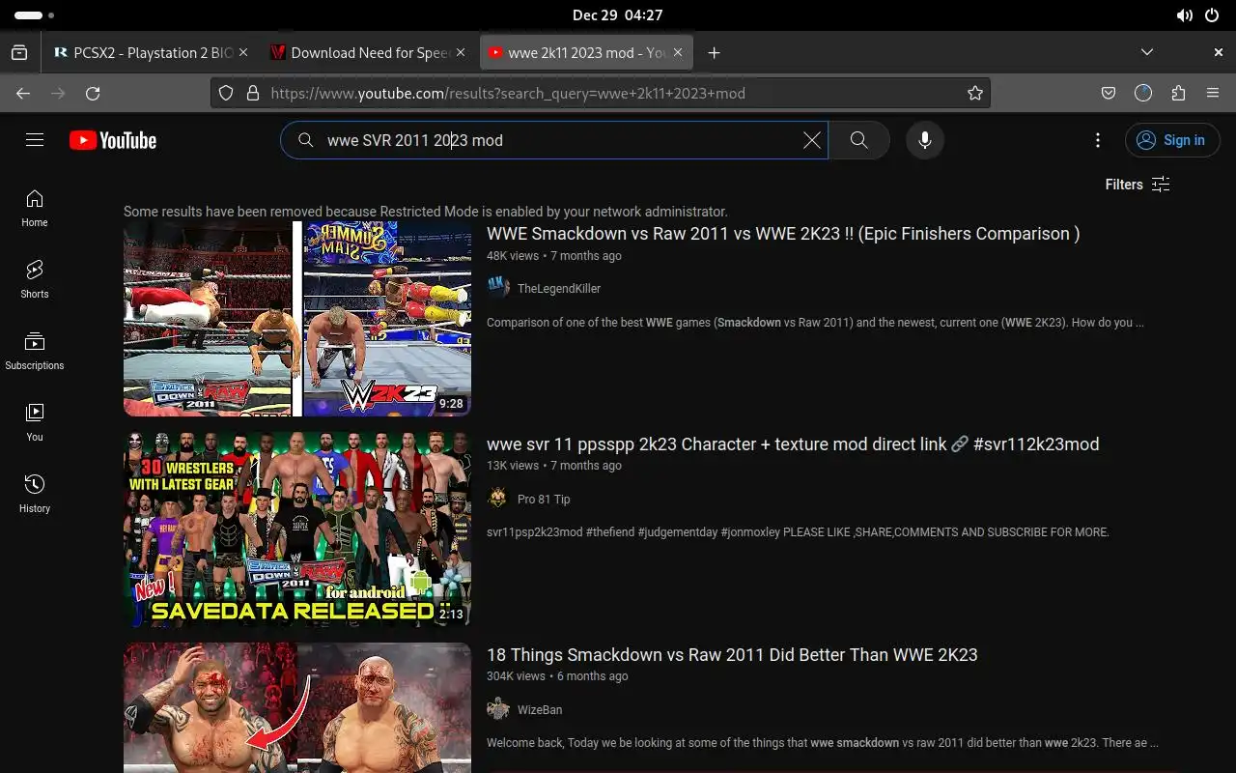Open the extensions puzzle icon

click(1178, 94)
